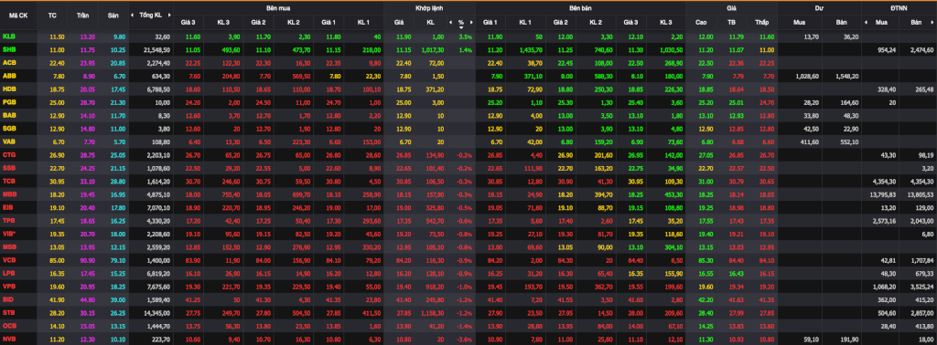Click sort-down indicator under % header
The height and width of the screenshot is (345, 937).
click(461, 27)
